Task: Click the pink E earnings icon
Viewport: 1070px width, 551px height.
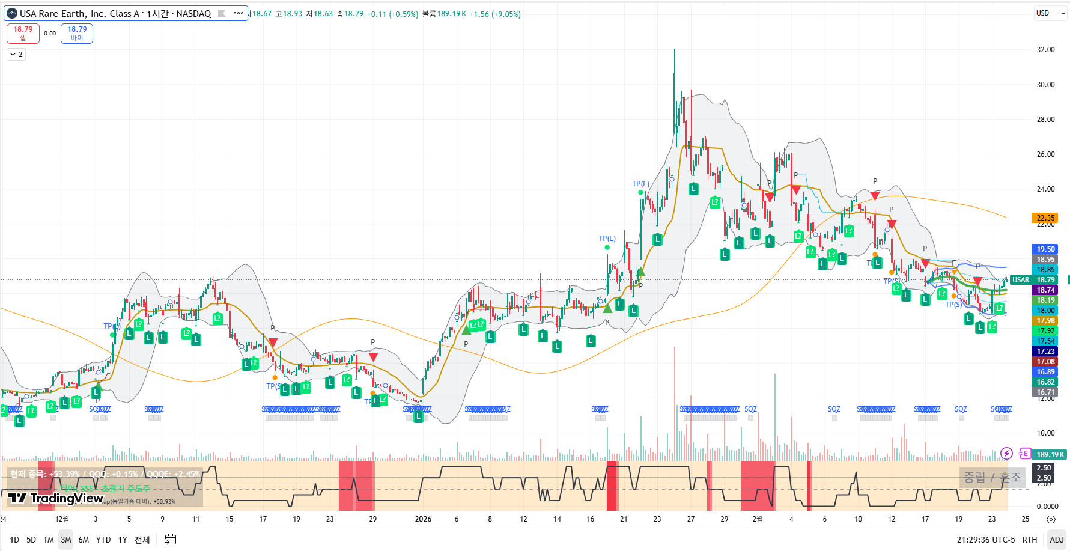Action: click(x=1025, y=454)
